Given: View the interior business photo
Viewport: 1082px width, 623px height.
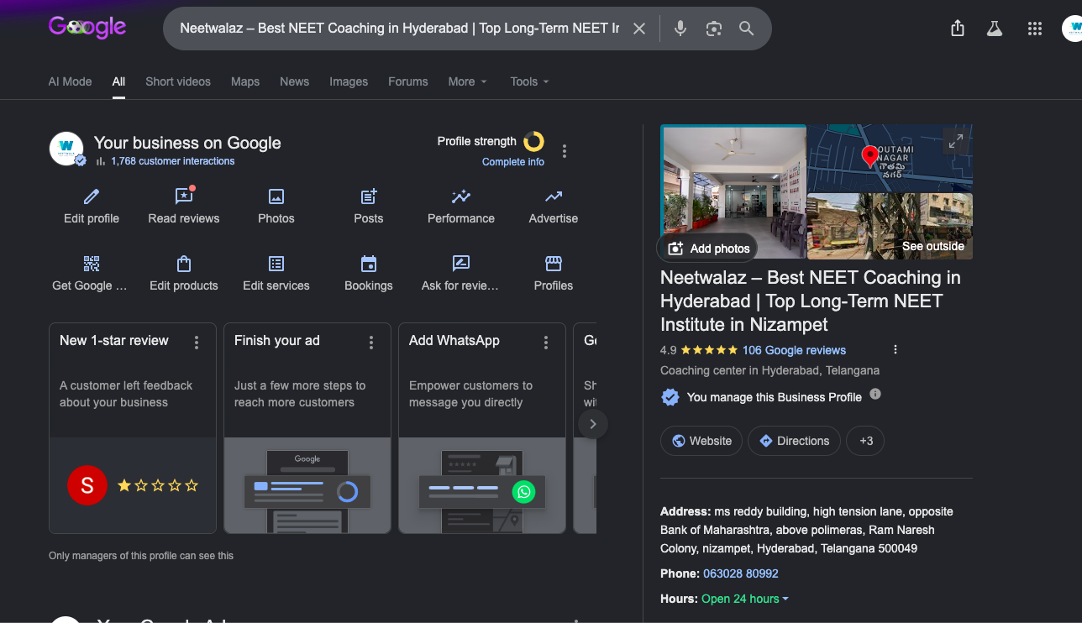Looking at the screenshot, I should (x=733, y=192).
